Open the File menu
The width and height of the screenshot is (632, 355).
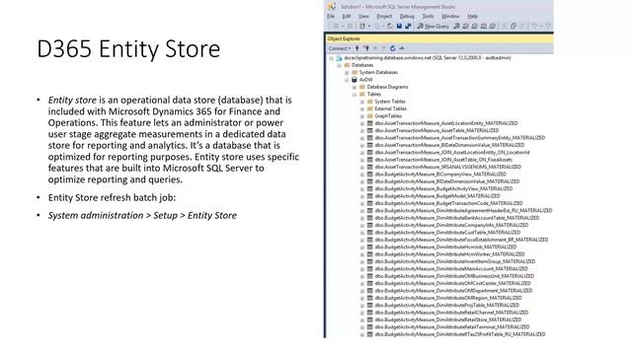click(331, 16)
